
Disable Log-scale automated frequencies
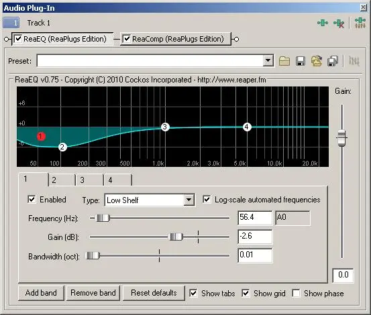click(207, 200)
